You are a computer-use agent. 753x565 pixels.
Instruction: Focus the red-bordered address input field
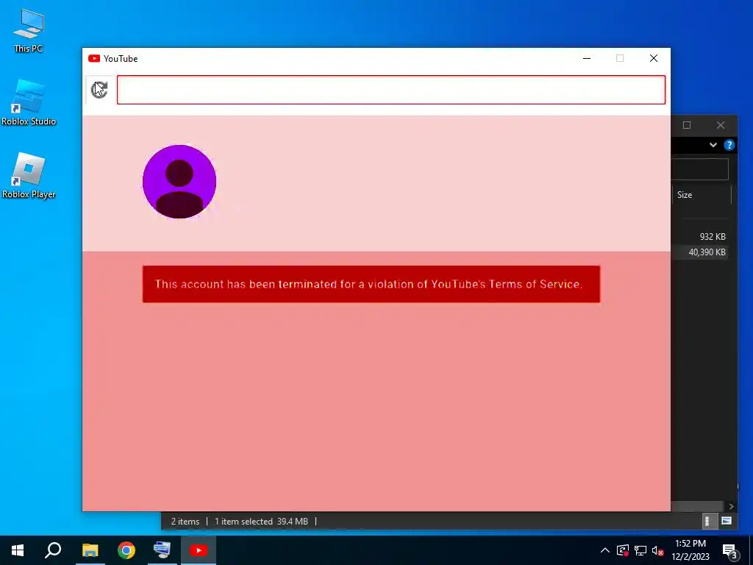[x=391, y=90]
